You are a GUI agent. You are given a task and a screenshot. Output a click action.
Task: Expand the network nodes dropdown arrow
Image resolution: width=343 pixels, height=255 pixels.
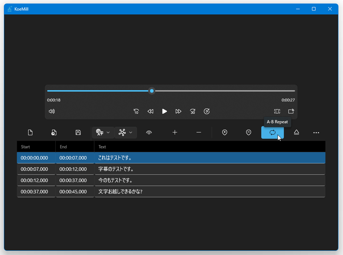click(131, 133)
